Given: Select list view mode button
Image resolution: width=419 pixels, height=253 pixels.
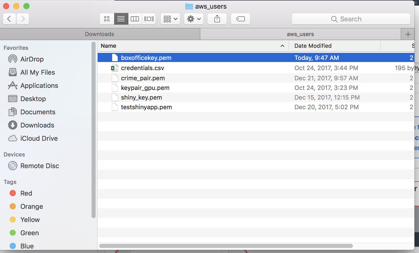Looking at the screenshot, I should click(121, 19).
